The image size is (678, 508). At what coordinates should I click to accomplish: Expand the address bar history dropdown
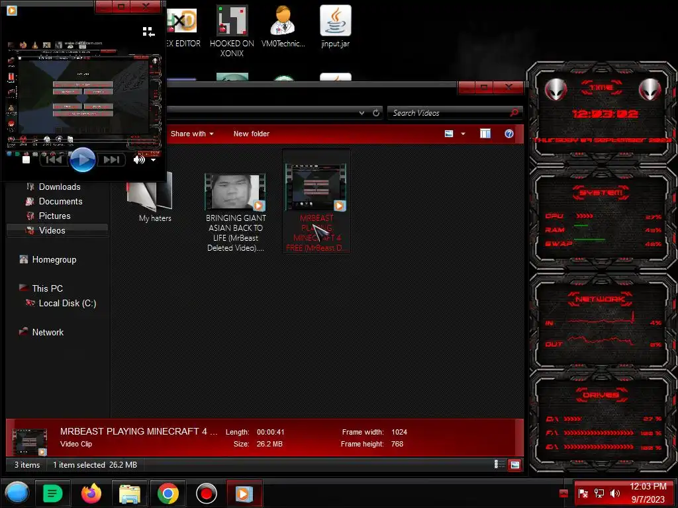pyautogui.click(x=362, y=112)
